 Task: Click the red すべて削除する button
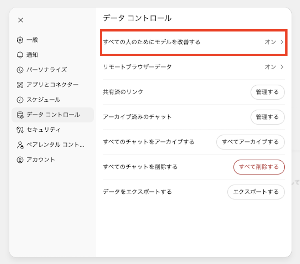(259, 167)
